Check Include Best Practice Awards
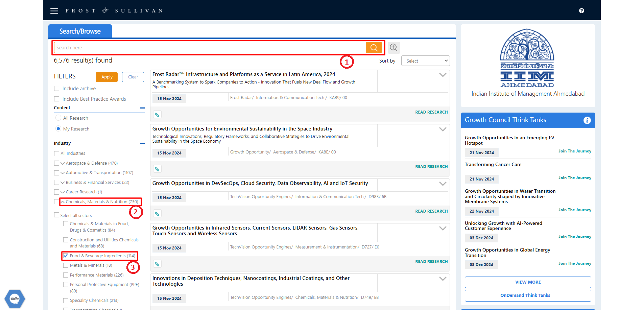 pyautogui.click(x=57, y=99)
